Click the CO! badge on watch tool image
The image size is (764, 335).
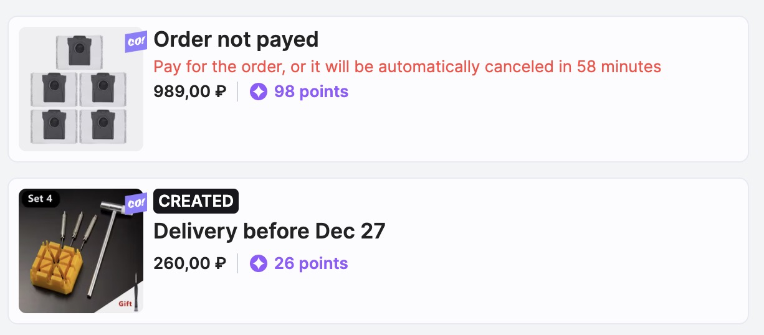[x=136, y=204]
